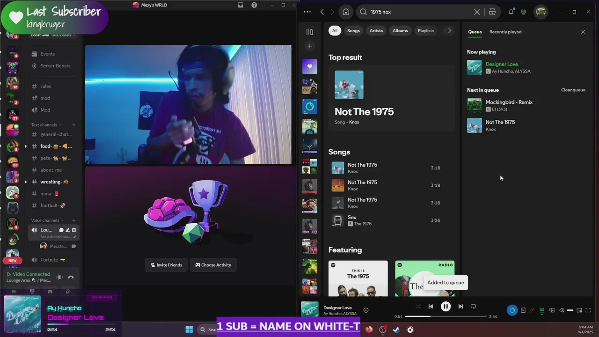Open Liked Songs heart playlist

pos(309,66)
